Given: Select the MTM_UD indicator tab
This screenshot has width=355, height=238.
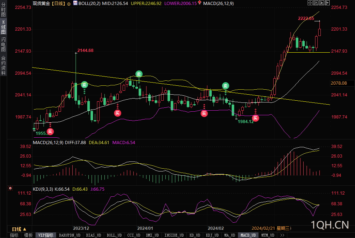Looking at the screenshot, I should (x=268, y=235).
